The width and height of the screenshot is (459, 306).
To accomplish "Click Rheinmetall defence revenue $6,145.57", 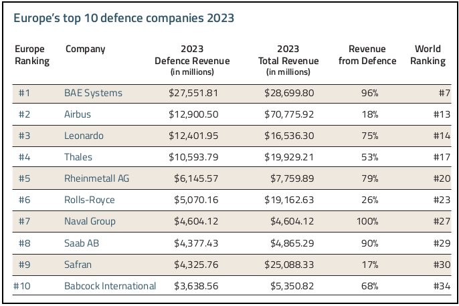I will pos(196,178).
